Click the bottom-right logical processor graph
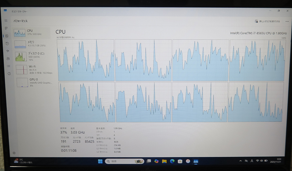Viewport: 292px width, 171px height. [255, 102]
